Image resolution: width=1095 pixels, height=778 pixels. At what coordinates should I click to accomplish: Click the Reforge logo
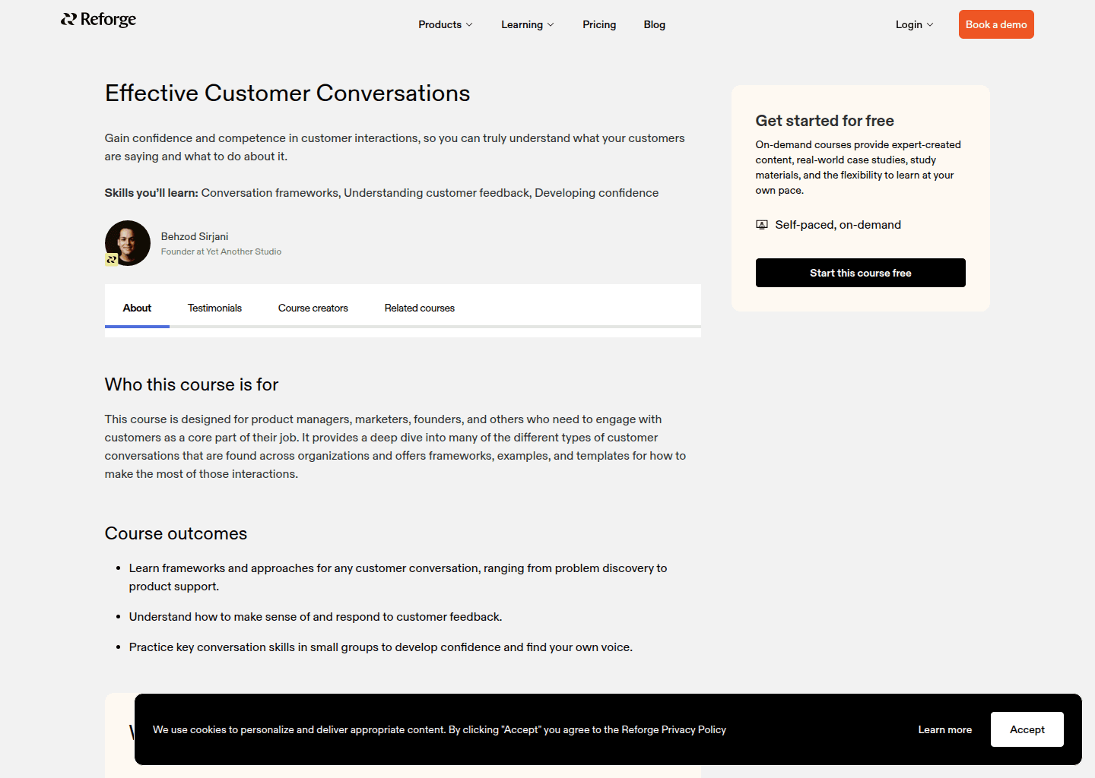pos(98,19)
